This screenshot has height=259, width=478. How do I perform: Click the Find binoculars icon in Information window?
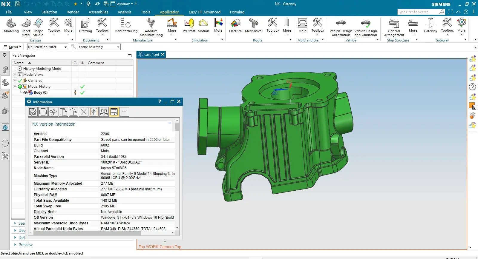pos(104,112)
